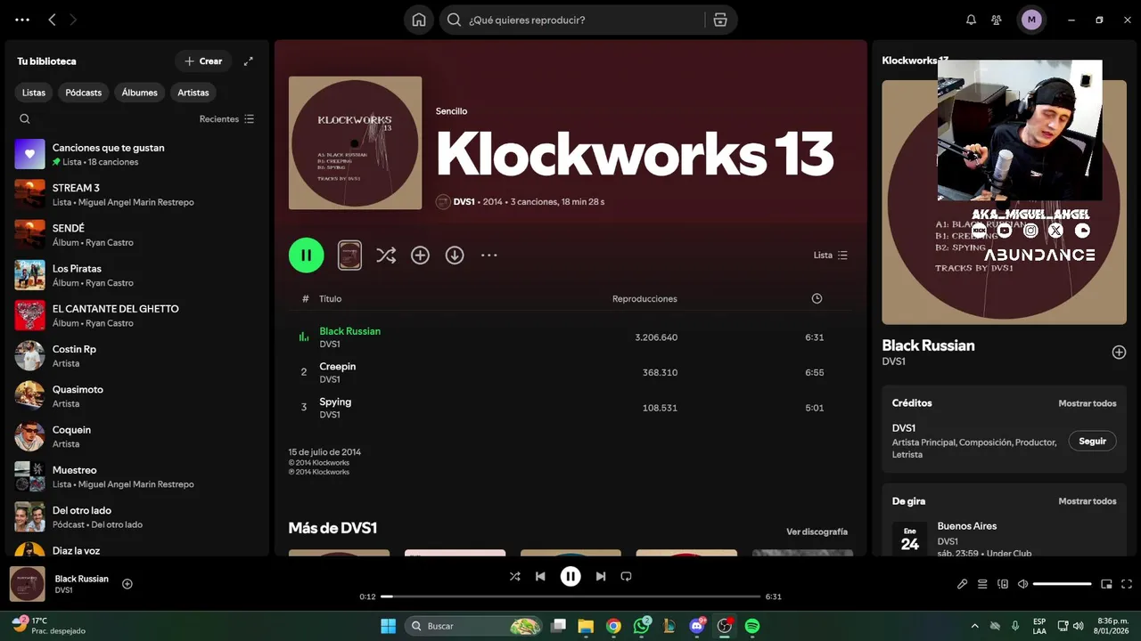
Task: Open the notifications bell
Action: pyautogui.click(x=971, y=20)
